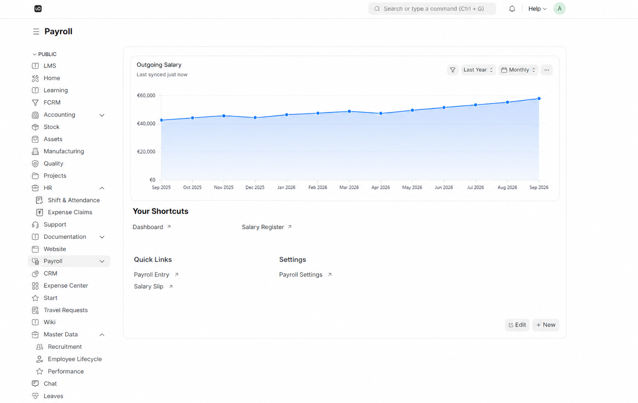Collapse the HR sidebar section
The height and width of the screenshot is (403, 638).
tap(102, 188)
